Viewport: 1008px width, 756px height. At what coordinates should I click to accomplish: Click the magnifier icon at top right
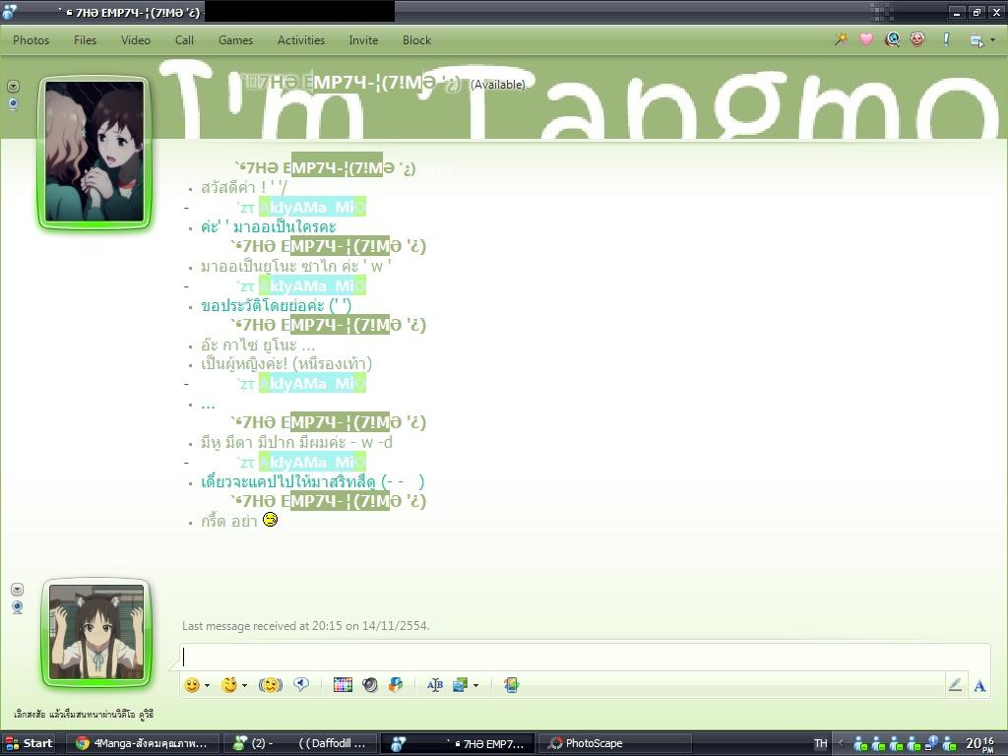tap(892, 39)
